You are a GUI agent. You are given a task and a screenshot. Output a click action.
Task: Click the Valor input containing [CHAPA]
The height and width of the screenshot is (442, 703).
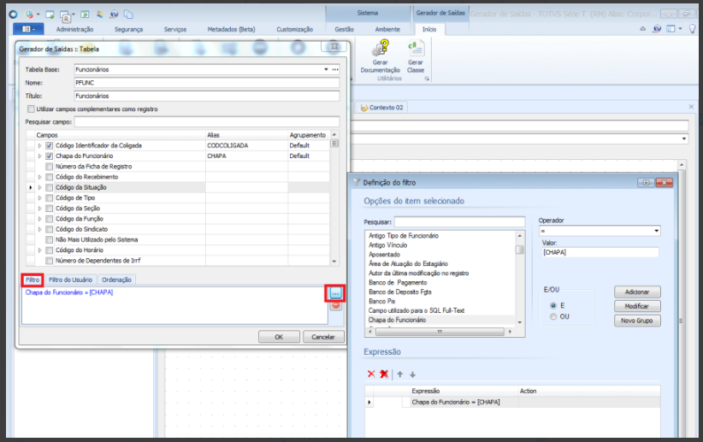click(x=600, y=252)
